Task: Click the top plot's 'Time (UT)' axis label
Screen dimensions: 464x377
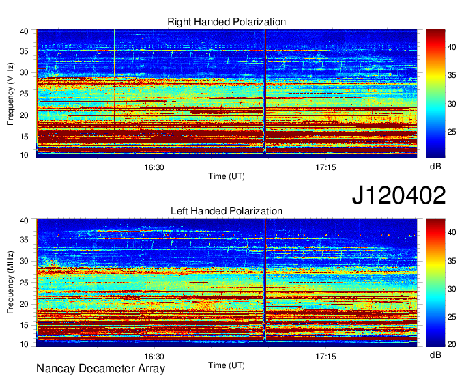Action: (x=227, y=176)
